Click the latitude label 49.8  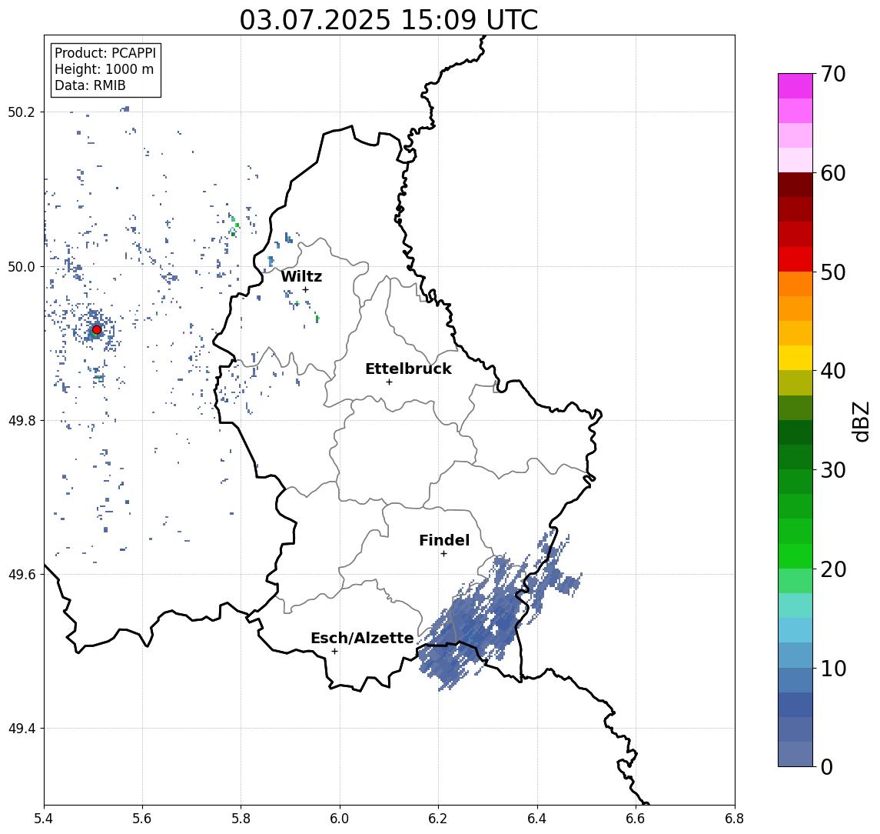point(22,420)
